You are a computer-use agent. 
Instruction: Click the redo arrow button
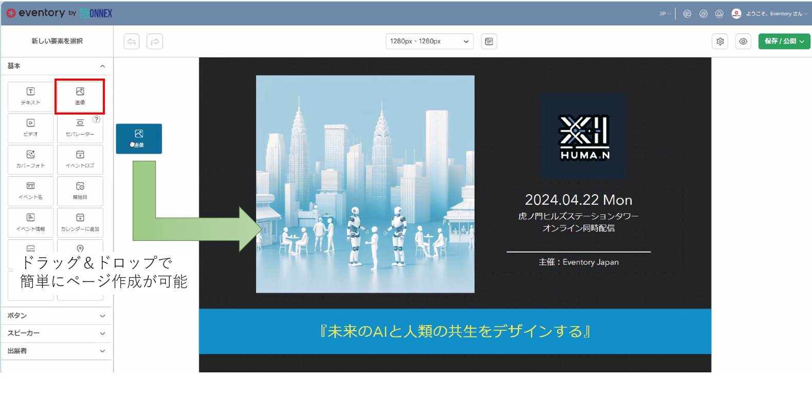coord(155,42)
